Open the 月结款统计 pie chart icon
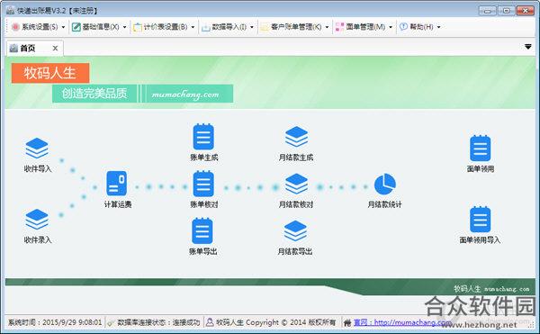 [384, 184]
